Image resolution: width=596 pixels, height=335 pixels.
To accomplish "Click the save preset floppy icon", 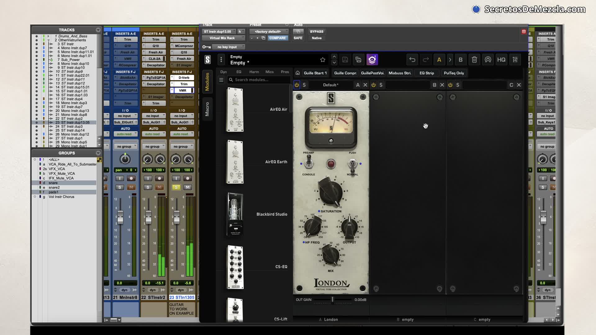I will click(345, 60).
